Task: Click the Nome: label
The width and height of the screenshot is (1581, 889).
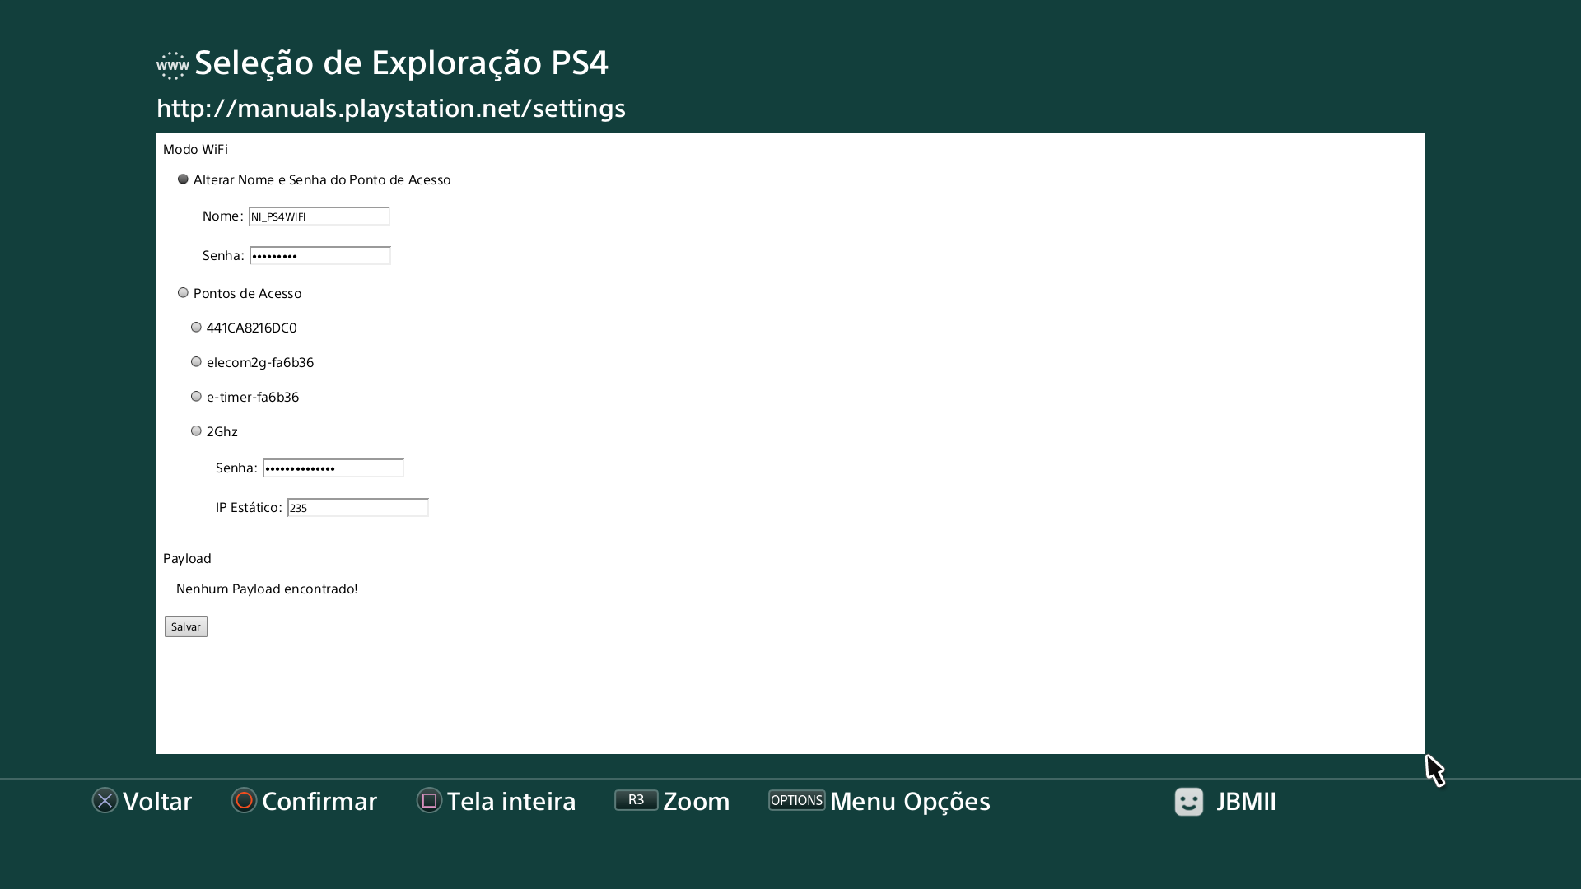Action: pos(223,216)
